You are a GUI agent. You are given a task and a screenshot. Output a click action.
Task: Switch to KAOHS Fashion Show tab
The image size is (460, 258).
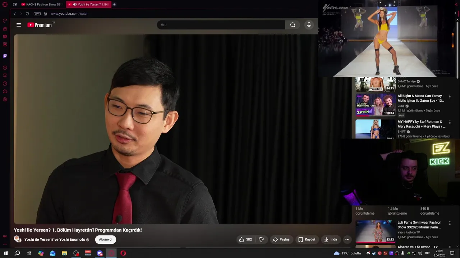click(41, 4)
